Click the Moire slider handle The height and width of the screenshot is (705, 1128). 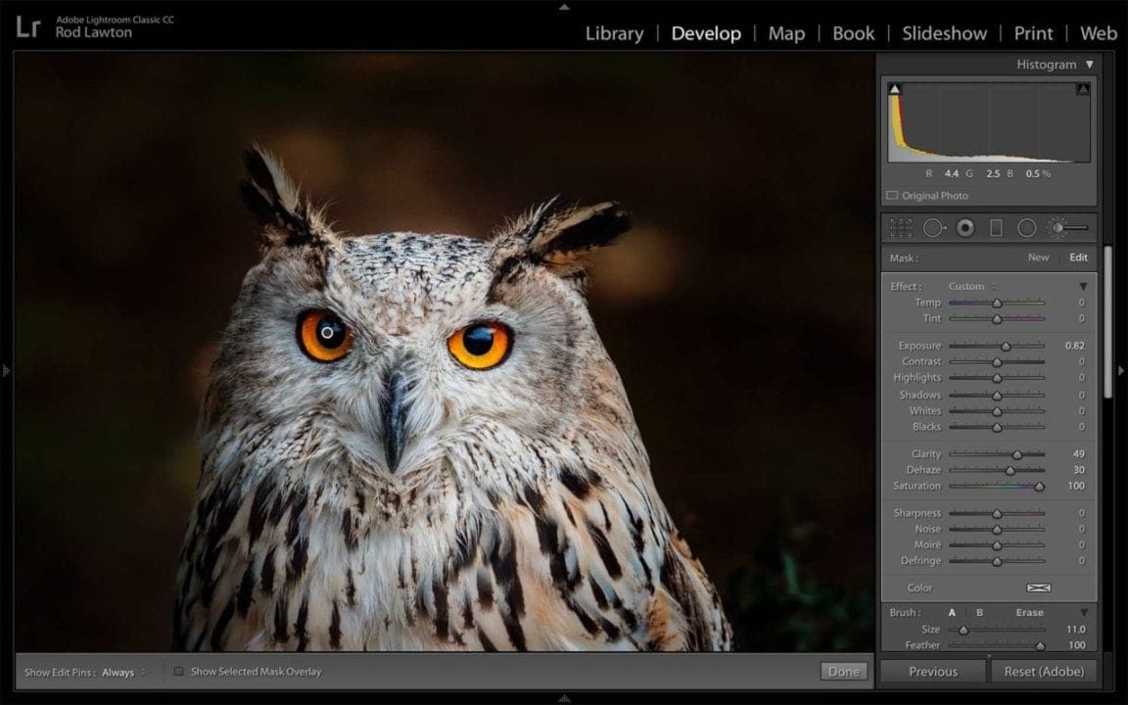coord(997,545)
